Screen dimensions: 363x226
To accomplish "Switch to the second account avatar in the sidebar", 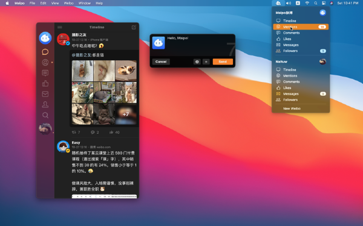I will tap(45, 129).
